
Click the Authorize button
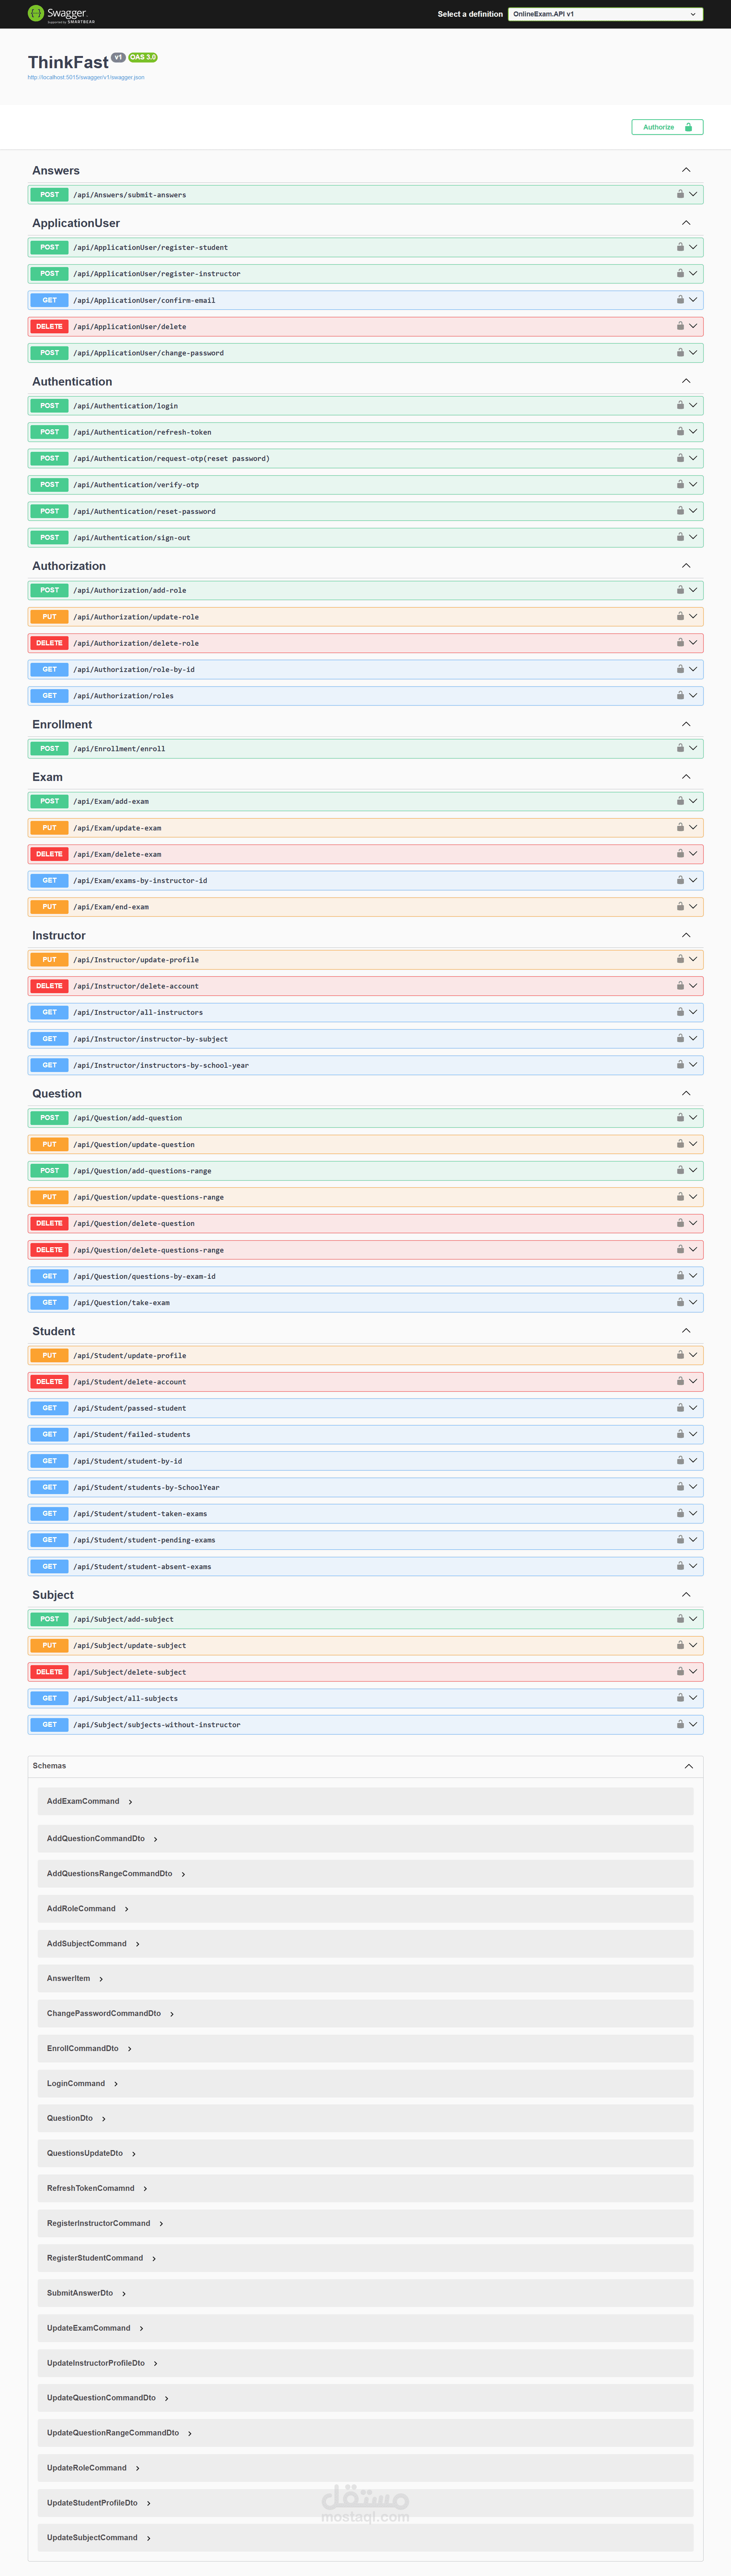tap(667, 127)
